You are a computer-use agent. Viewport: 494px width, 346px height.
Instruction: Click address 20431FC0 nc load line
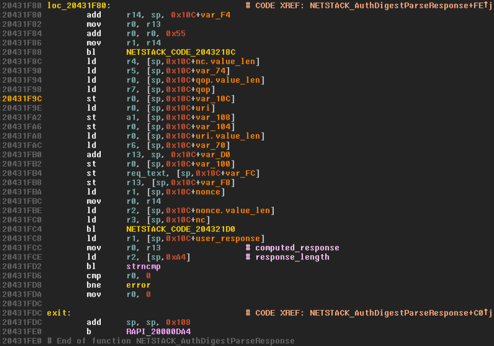point(22,220)
